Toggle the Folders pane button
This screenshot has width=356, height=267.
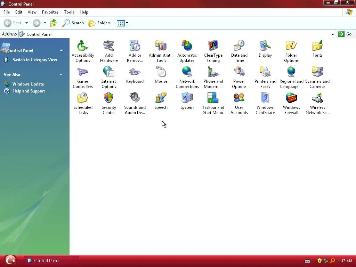(99, 23)
